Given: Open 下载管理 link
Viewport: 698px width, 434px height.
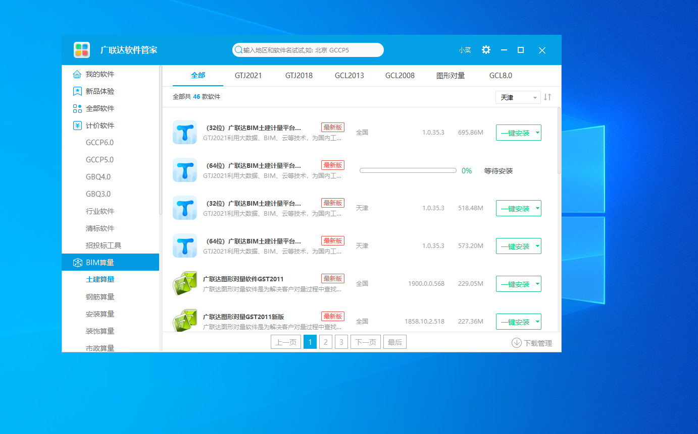Looking at the screenshot, I should (x=532, y=343).
